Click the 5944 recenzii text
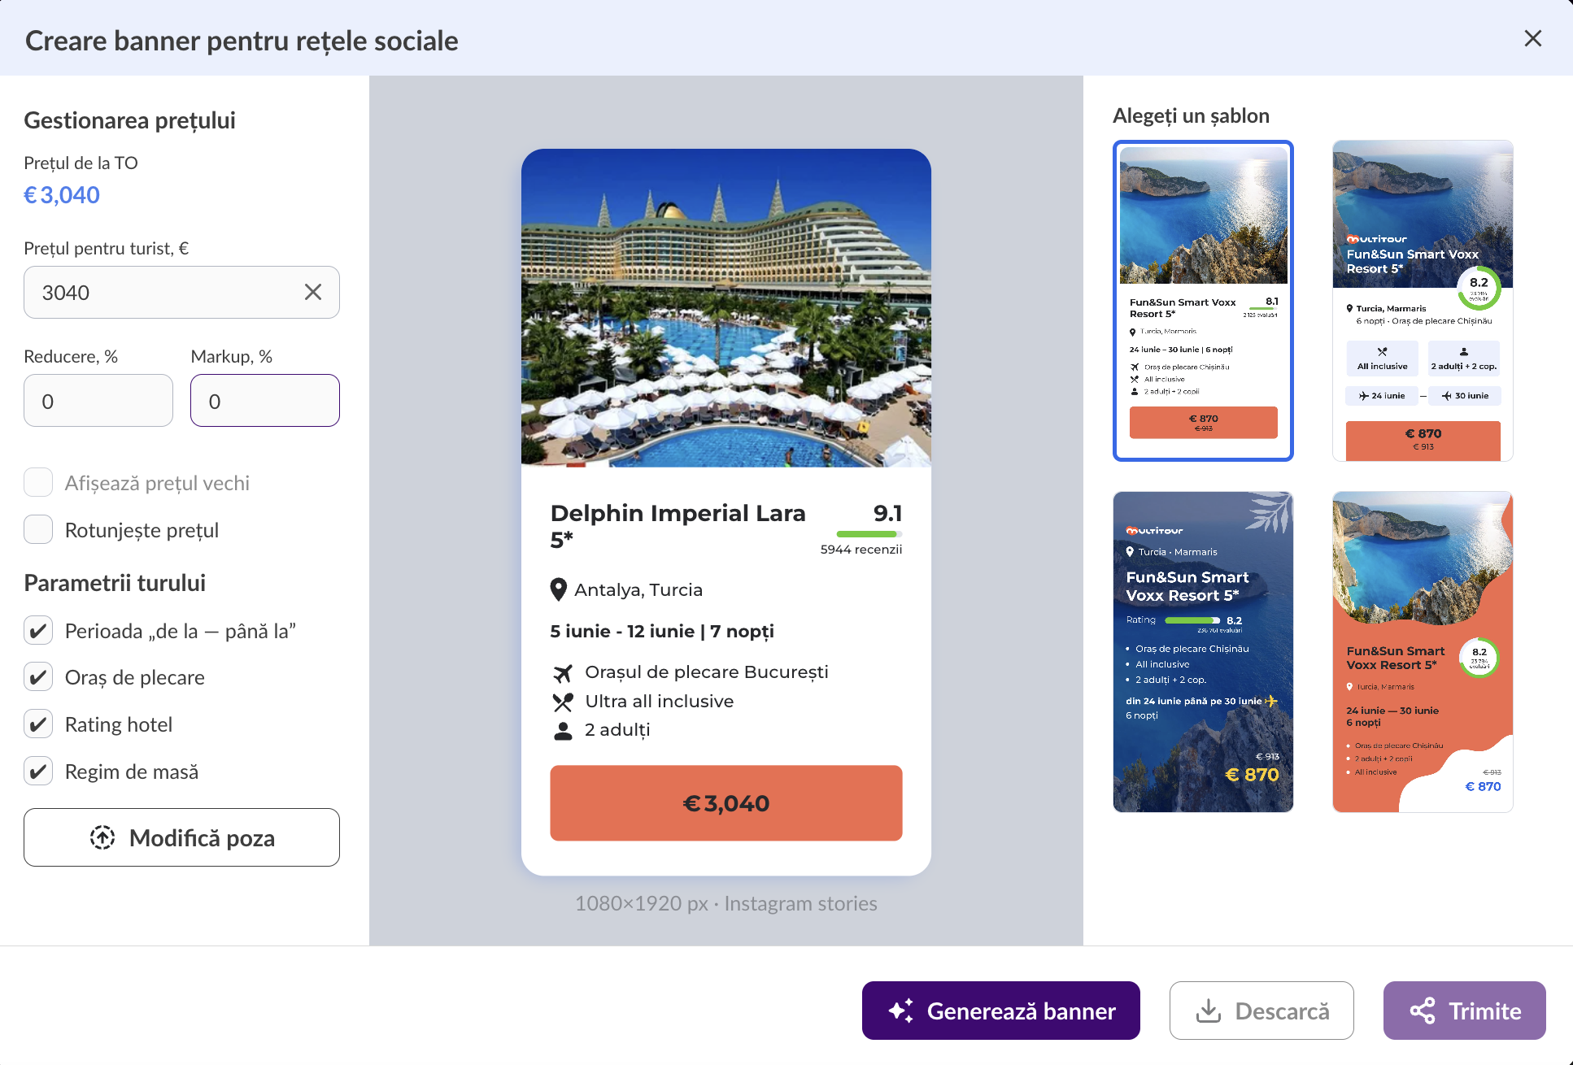Image resolution: width=1573 pixels, height=1065 pixels. [861, 550]
